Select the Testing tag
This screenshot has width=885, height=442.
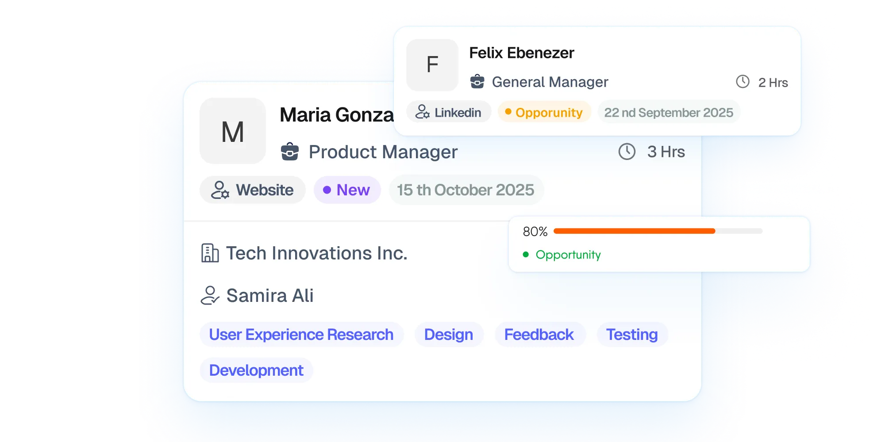point(632,335)
